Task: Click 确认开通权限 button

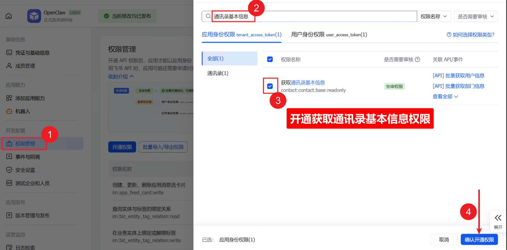Action: point(479,240)
